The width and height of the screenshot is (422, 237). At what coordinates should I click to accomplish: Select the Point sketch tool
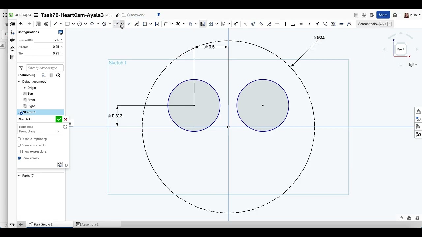click(129, 24)
